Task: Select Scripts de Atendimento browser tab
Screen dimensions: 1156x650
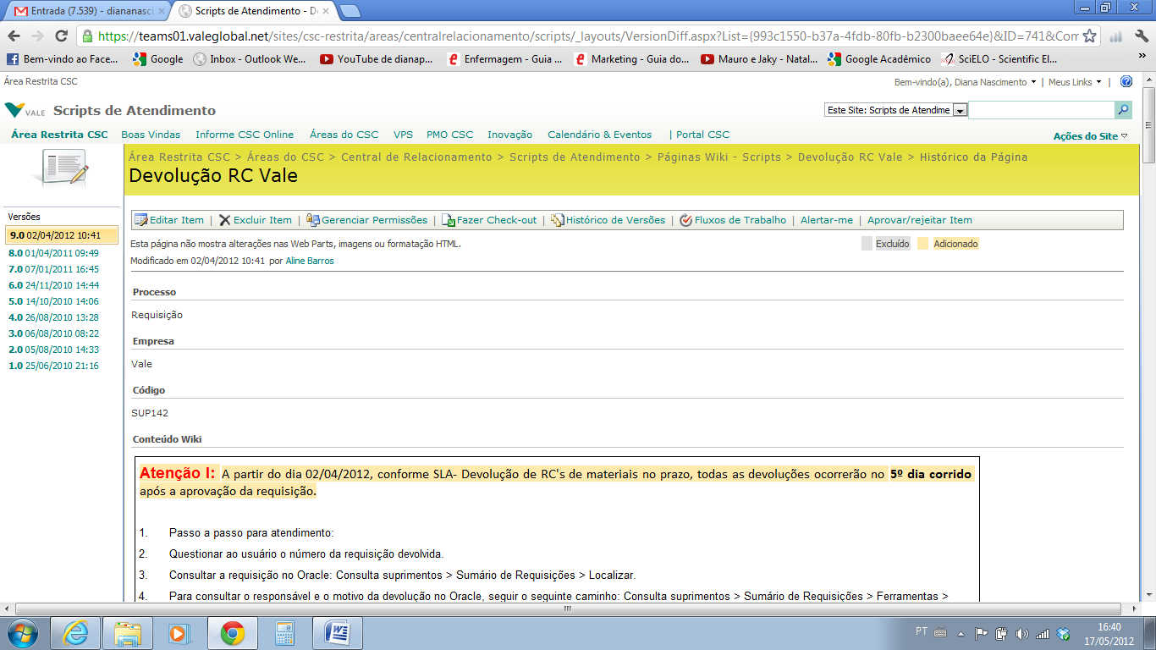Action: click(254, 12)
